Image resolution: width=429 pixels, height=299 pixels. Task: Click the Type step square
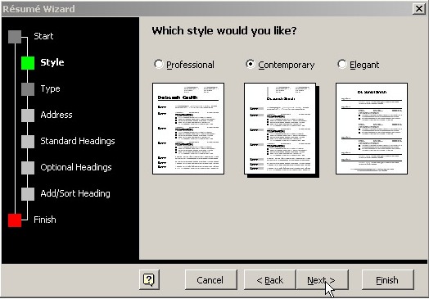[28, 89]
